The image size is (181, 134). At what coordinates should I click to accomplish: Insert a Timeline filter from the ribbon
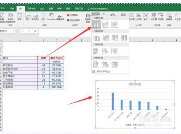coord(161,17)
